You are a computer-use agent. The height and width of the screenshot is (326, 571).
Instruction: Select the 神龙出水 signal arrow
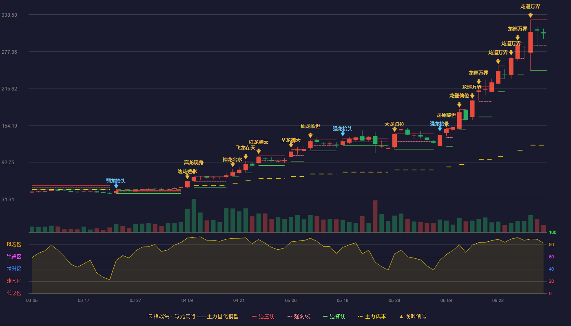[232, 165]
